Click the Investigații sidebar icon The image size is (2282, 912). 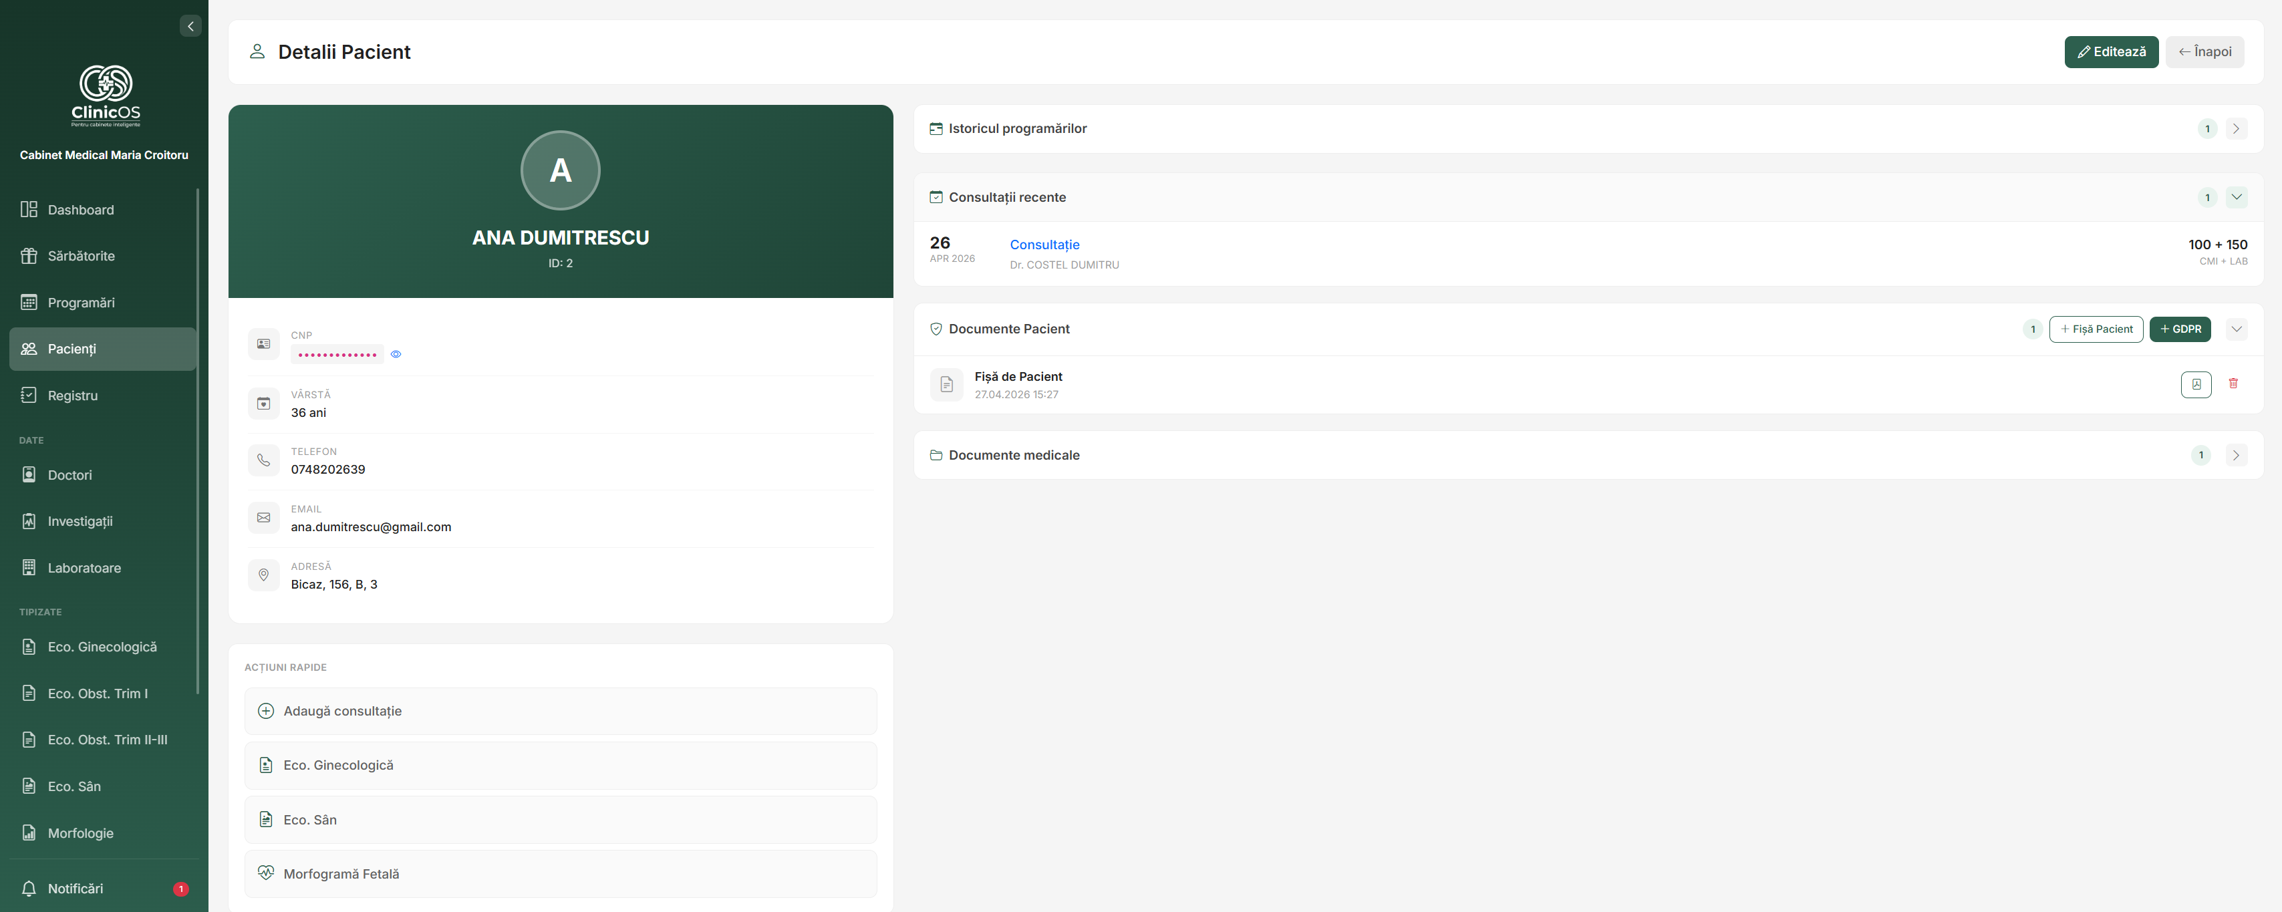[29, 522]
